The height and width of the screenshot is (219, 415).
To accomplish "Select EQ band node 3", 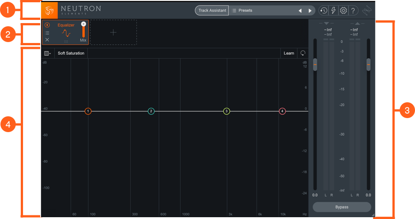I will pyautogui.click(x=227, y=111).
